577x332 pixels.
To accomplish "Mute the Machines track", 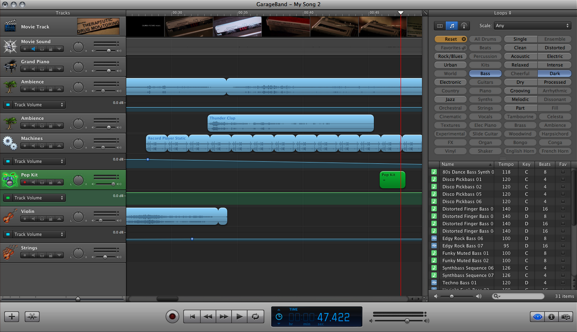I will [33, 146].
